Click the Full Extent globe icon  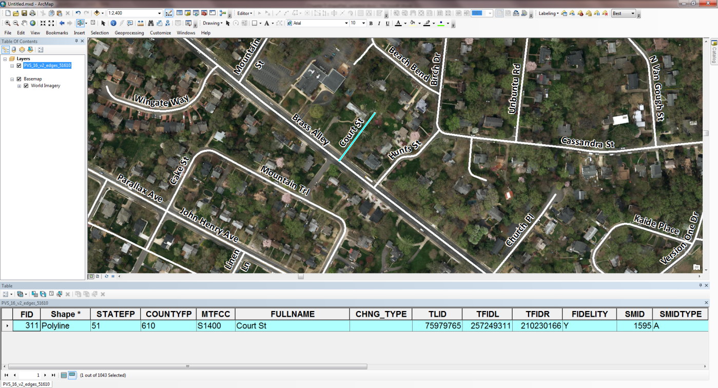(33, 23)
